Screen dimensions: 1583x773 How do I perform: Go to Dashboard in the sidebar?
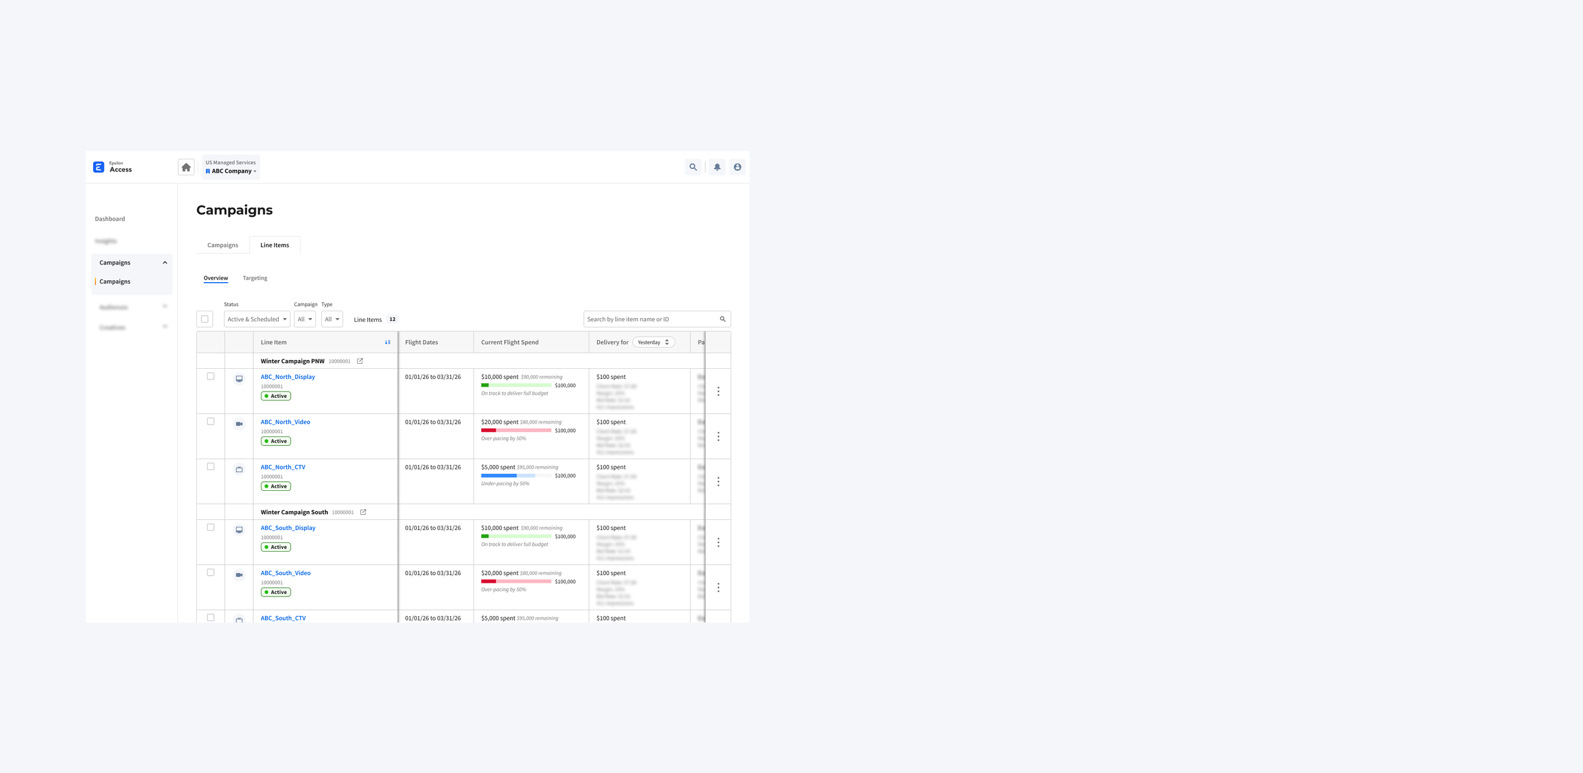110,219
